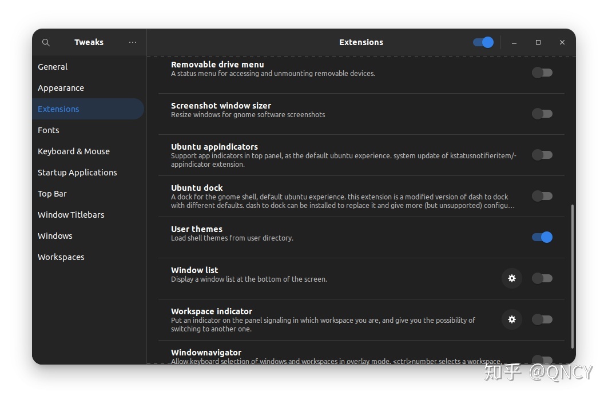Click the Screenshot window sizer title
608x400 pixels.
(221, 106)
